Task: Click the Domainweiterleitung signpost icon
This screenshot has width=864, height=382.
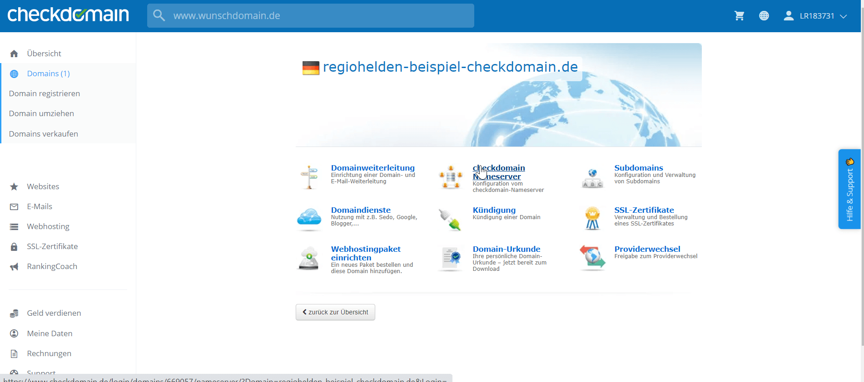Action: pos(309,177)
